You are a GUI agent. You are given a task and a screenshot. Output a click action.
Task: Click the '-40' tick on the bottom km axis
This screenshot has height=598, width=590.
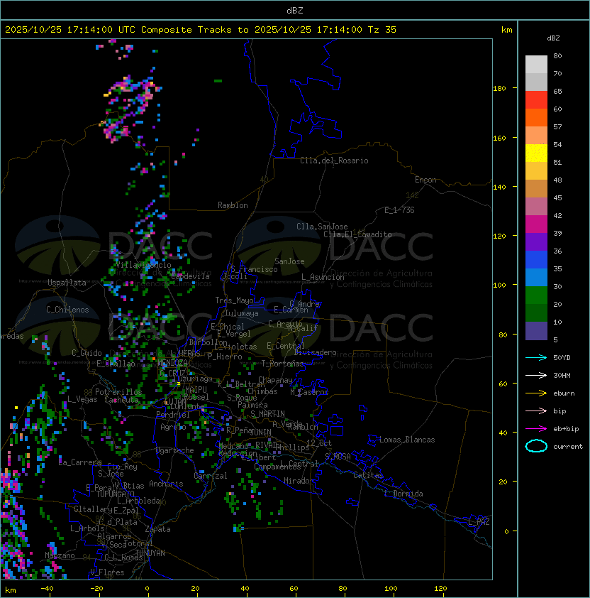coord(47,589)
